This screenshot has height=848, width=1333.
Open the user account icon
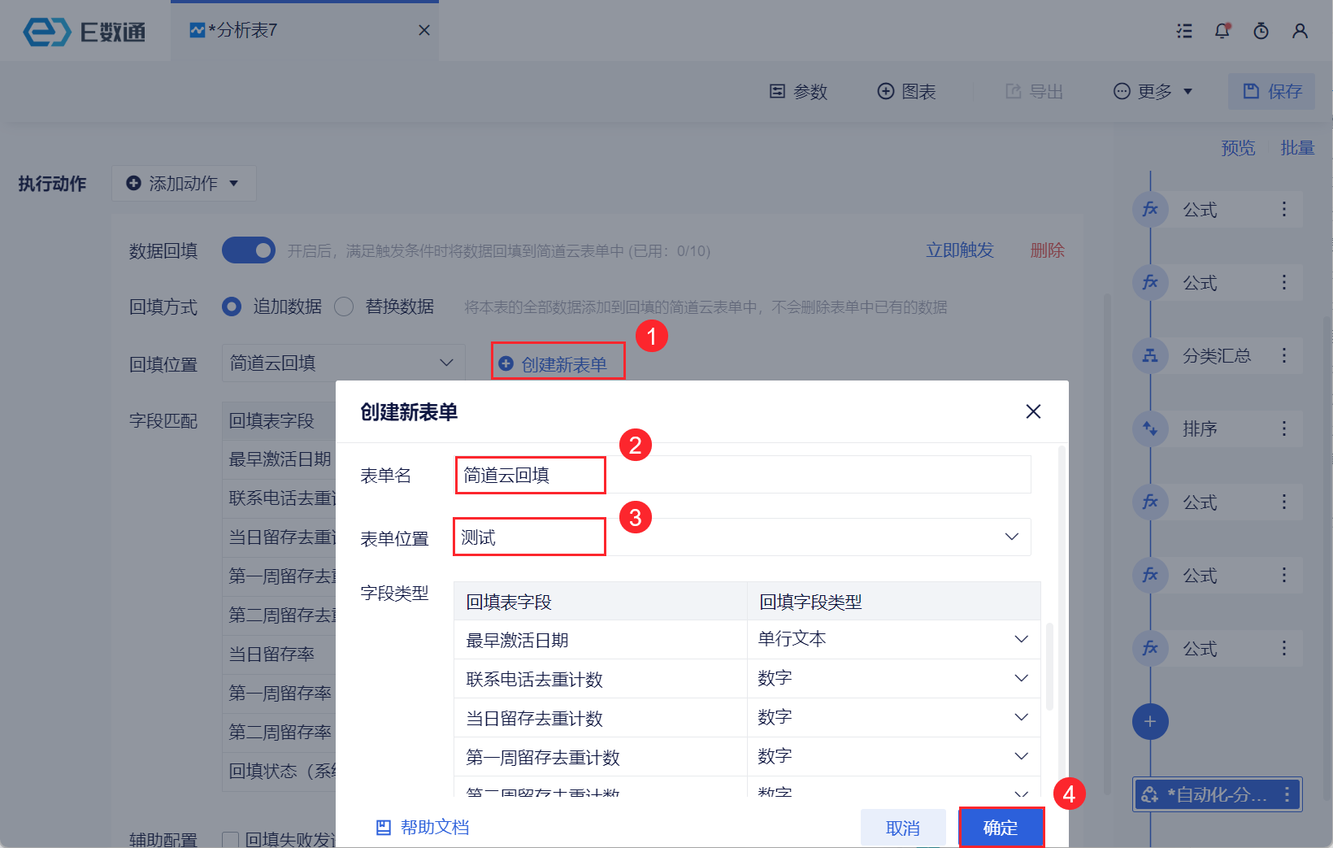(1300, 31)
